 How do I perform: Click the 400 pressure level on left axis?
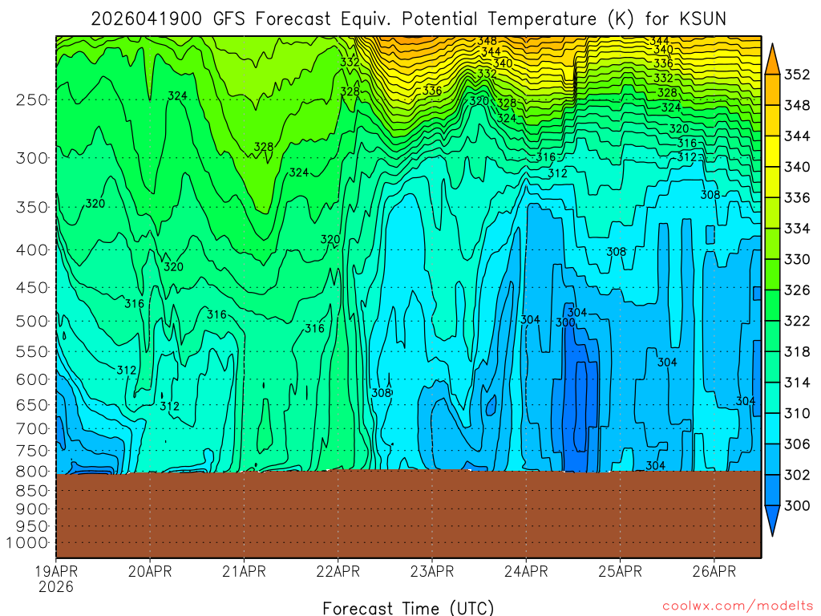click(32, 250)
